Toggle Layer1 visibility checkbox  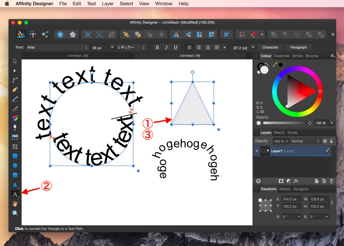click(x=327, y=151)
